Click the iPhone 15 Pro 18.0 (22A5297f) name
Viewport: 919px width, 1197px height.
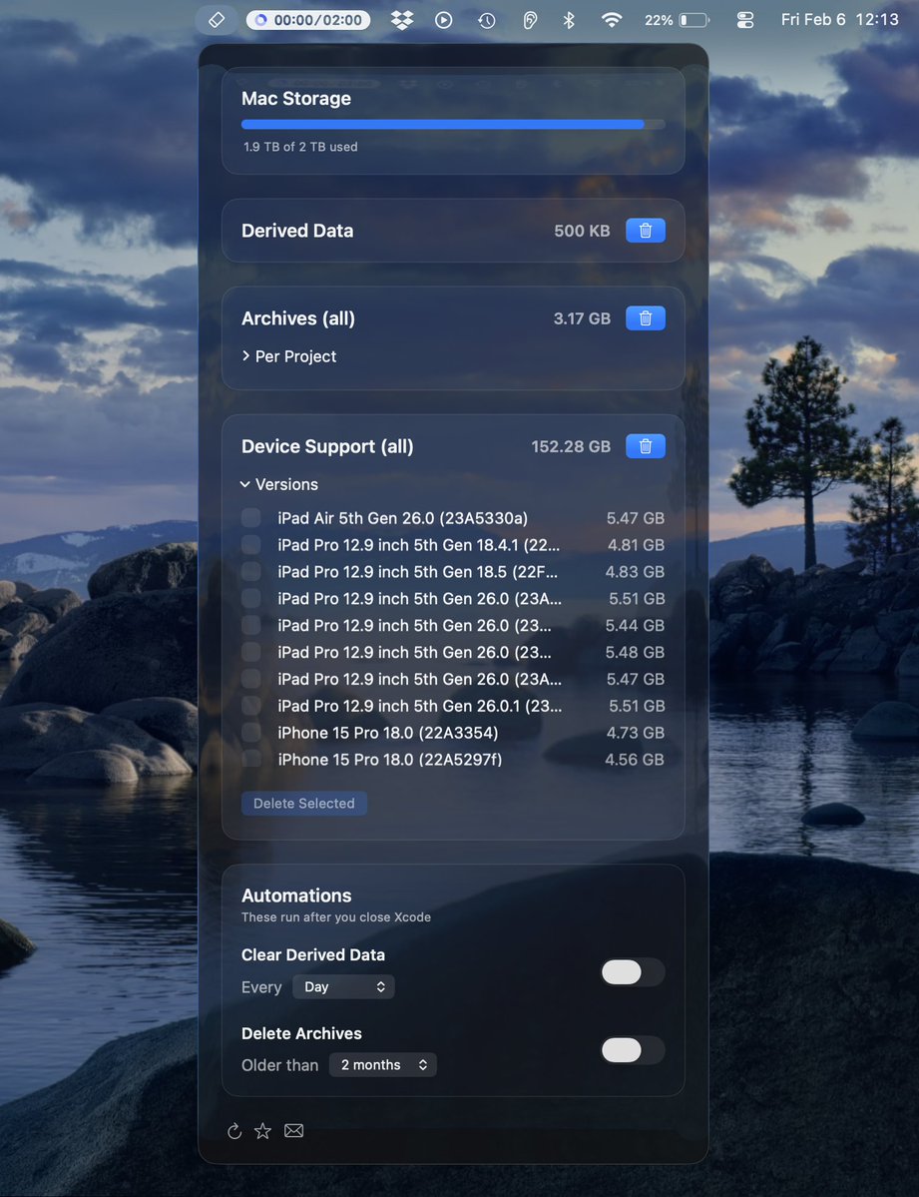[x=389, y=760]
